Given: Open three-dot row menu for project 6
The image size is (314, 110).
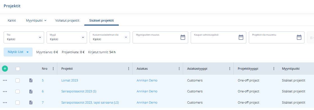Looking at the screenshot, I should 5,92.
